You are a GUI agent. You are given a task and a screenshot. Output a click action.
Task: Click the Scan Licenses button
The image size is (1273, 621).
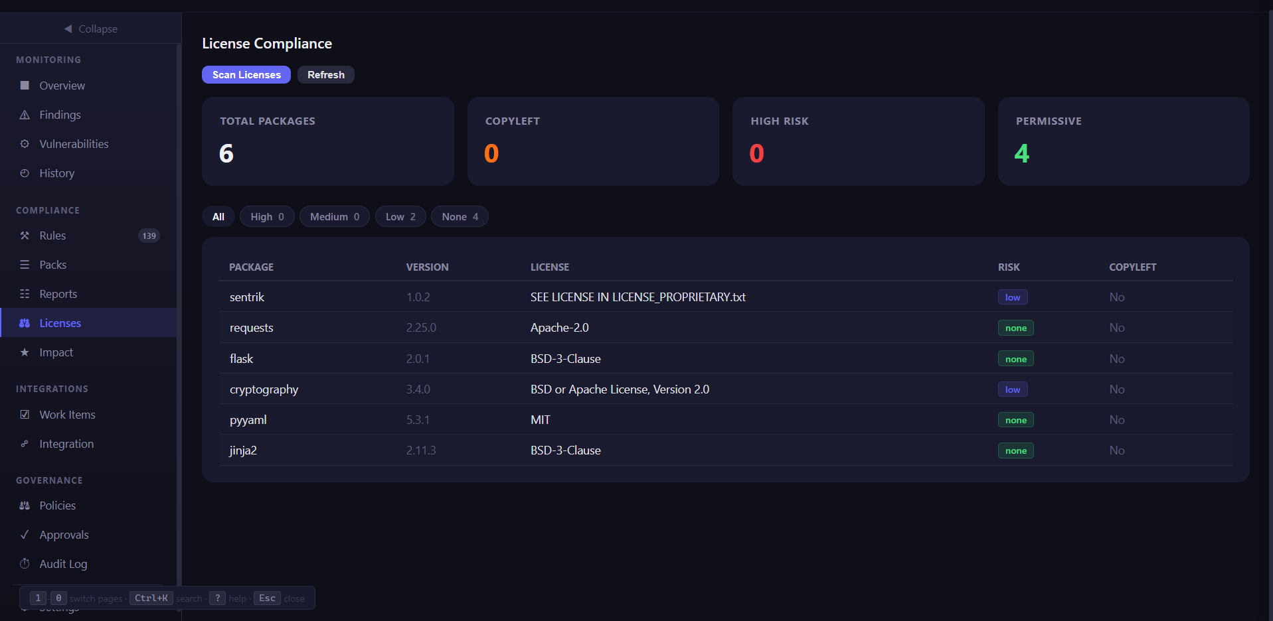click(x=246, y=75)
